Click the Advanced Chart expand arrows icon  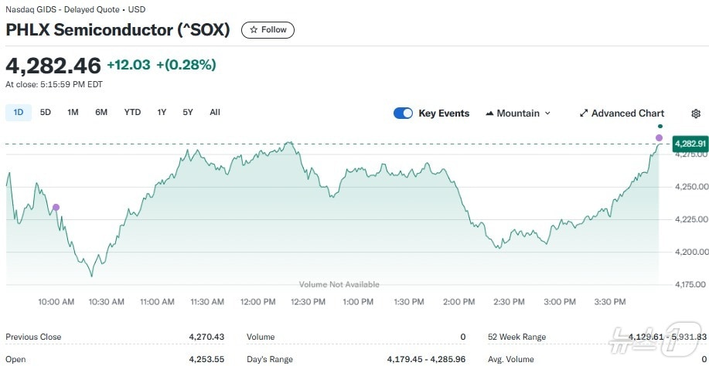(584, 114)
